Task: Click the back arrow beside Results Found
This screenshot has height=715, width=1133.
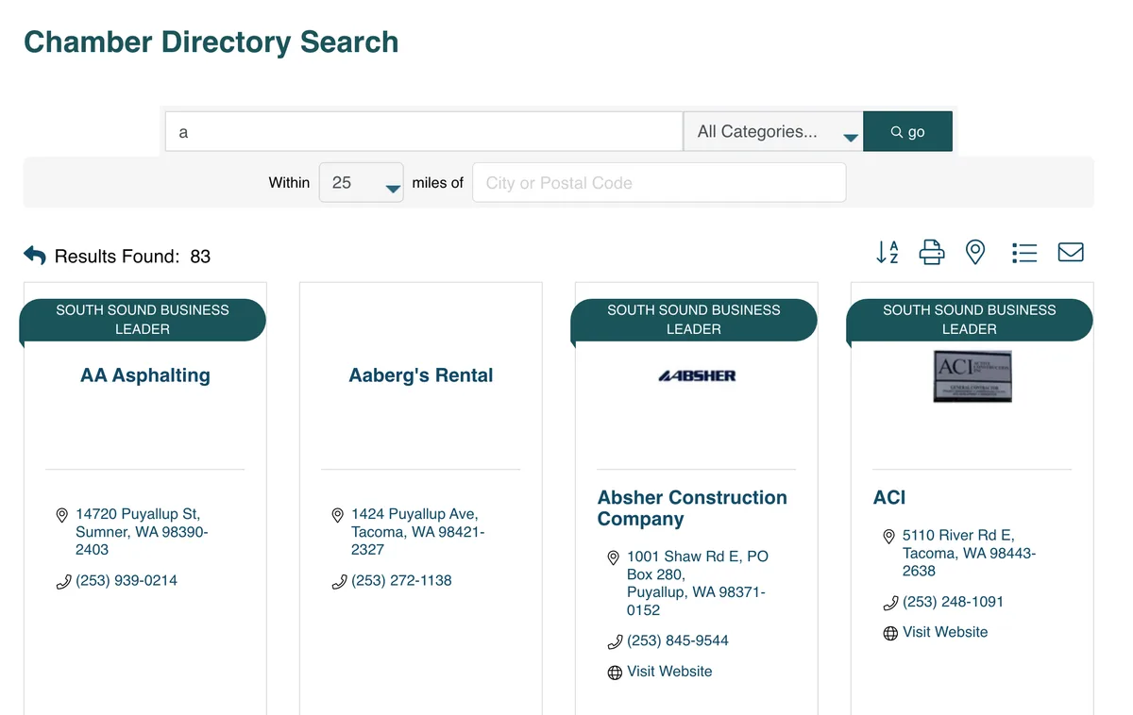Action: (x=35, y=256)
